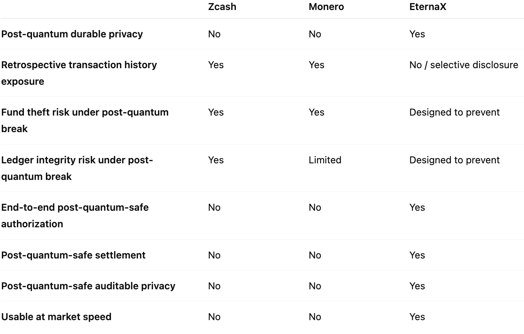524x334 pixels.
Task: Select the EternaX column header
Action: click(x=428, y=7)
